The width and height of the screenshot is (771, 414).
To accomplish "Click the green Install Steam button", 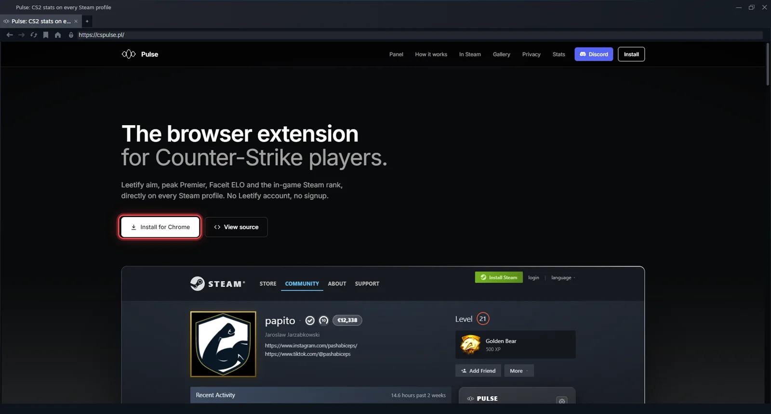I will 499,277.
